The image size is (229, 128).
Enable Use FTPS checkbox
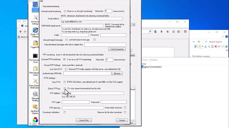(65, 82)
